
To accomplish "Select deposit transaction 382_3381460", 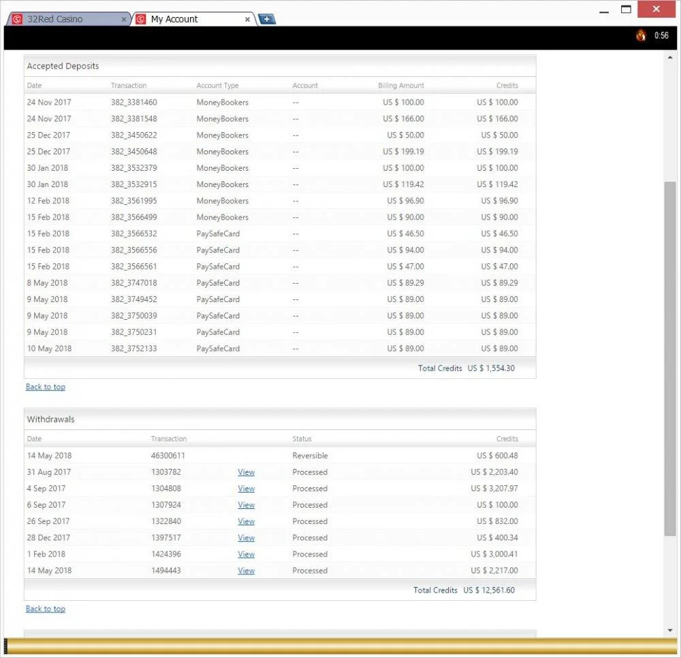I will pyautogui.click(x=133, y=103).
